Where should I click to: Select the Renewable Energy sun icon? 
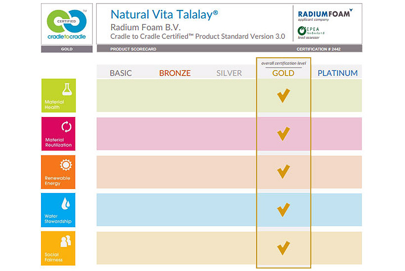tap(67, 165)
